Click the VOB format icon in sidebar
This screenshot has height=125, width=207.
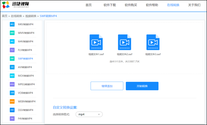point(12,93)
